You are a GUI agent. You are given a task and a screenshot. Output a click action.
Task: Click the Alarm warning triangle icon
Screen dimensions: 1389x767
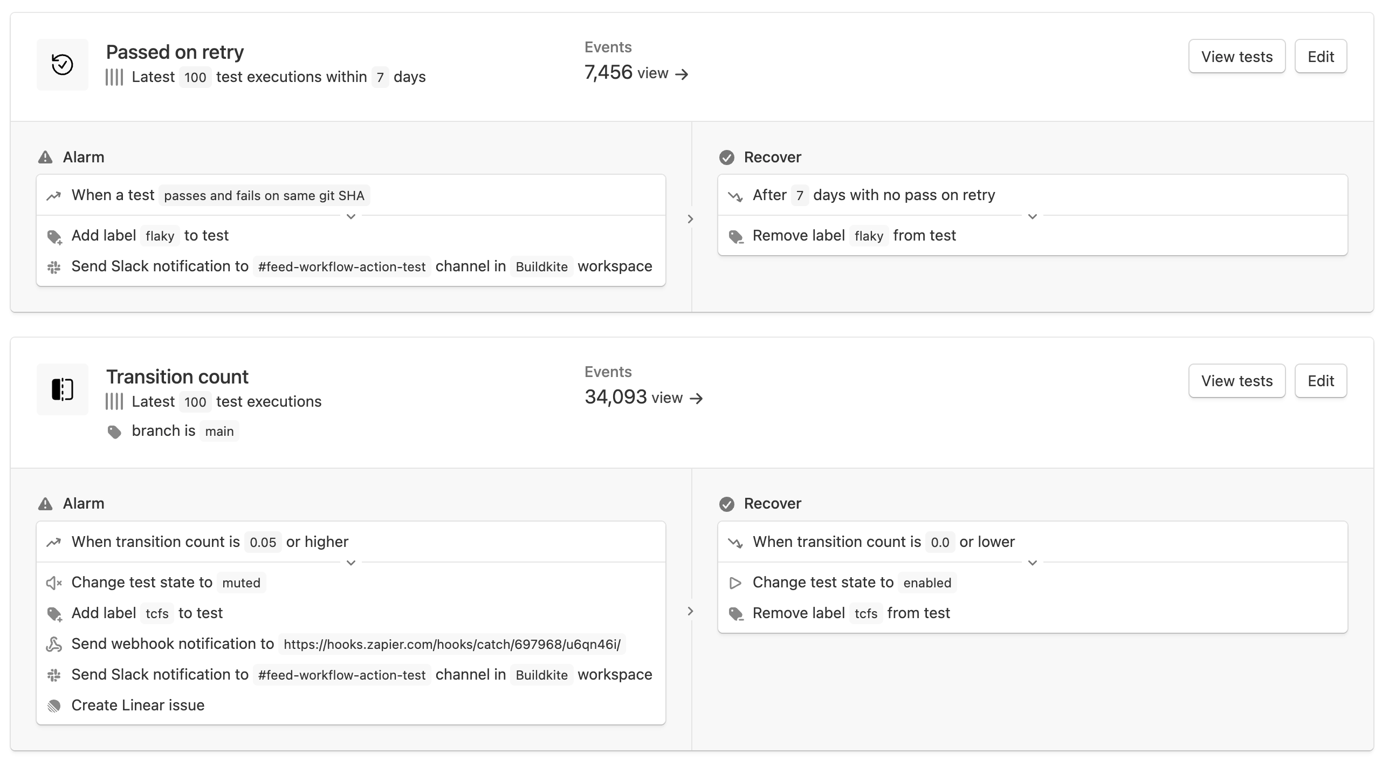click(x=46, y=157)
